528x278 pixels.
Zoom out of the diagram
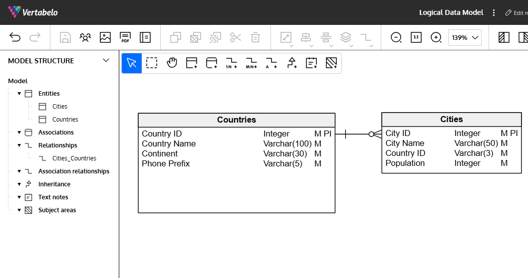coord(396,37)
